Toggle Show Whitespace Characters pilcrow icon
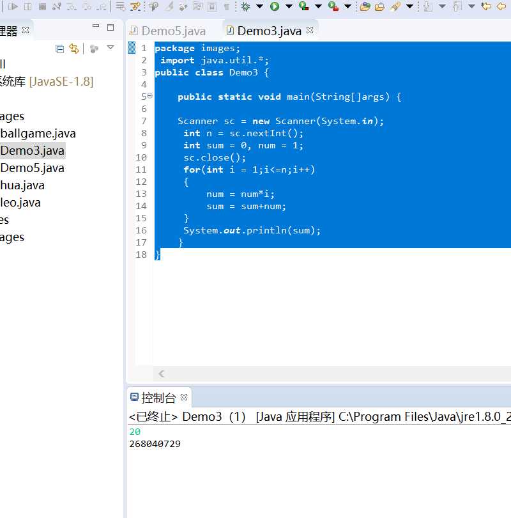 point(227,6)
